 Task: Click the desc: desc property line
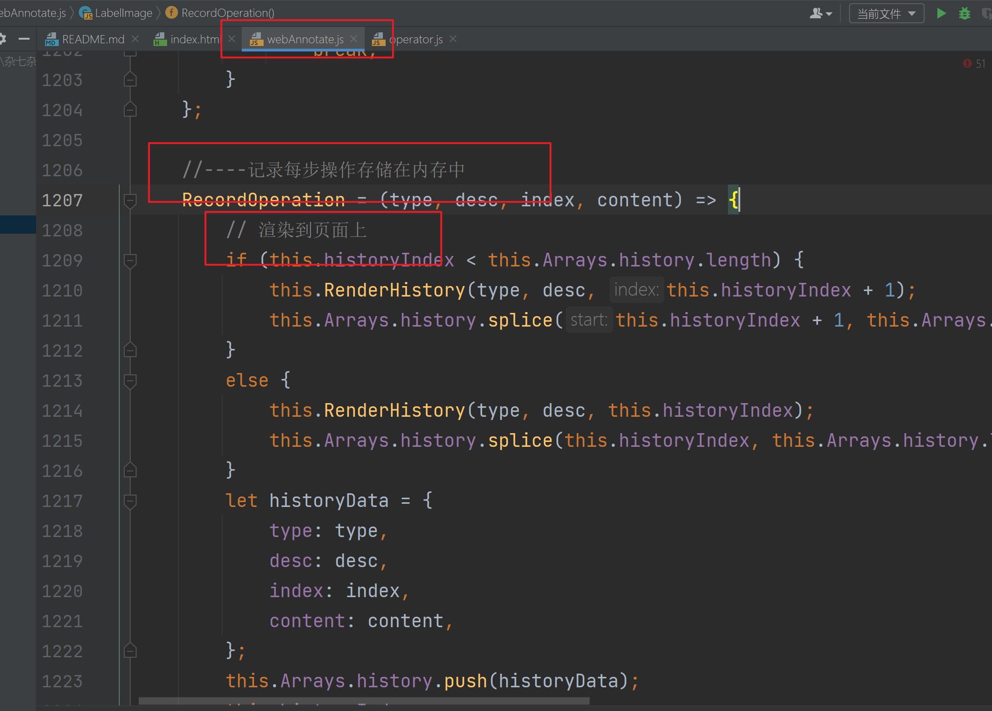(328, 561)
